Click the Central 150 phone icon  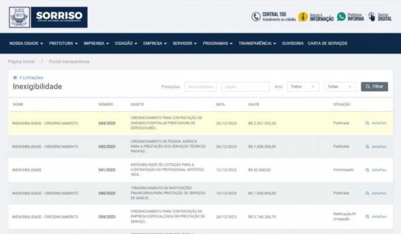[x=256, y=16]
